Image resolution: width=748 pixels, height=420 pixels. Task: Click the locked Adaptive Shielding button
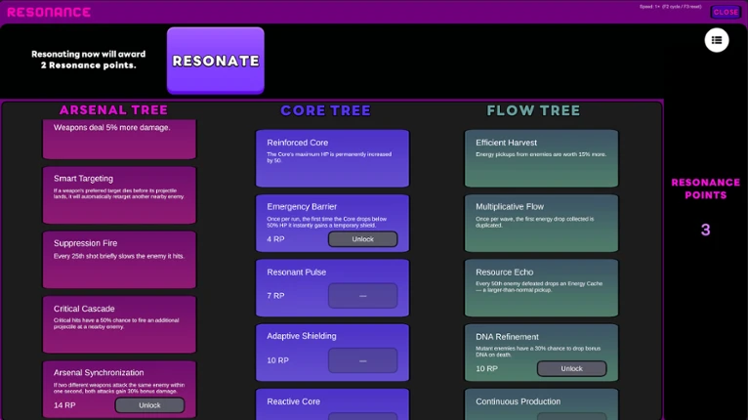click(362, 360)
